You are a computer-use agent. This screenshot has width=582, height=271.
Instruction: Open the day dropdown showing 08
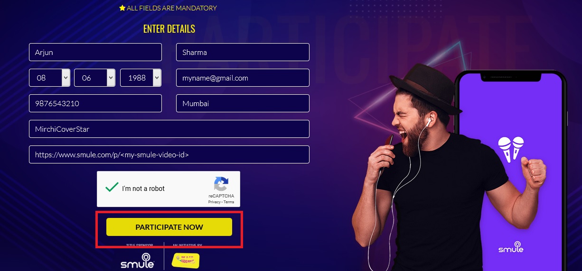point(50,78)
